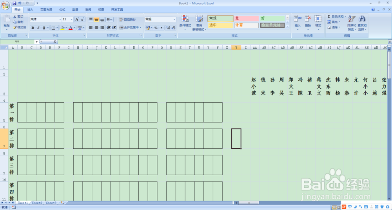The height and width of the screenshot is (210, 392).
Task: Open Fill (填充) dropdown
Action: tap(334, 22)
